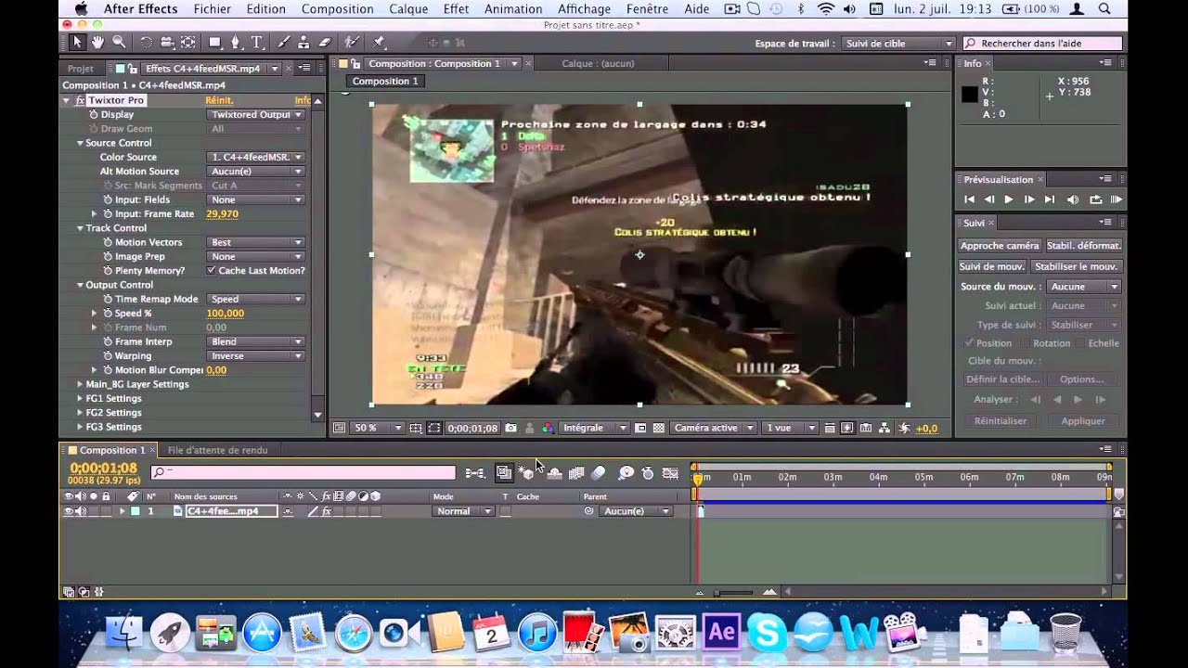Enable frame blending for timeline
Viewport: 1188px width, 668px height.
[576, 473]
